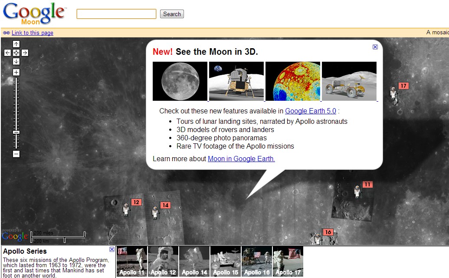Zoom out using the minus icon
This screenshot has width=449, height=278.
16,155
